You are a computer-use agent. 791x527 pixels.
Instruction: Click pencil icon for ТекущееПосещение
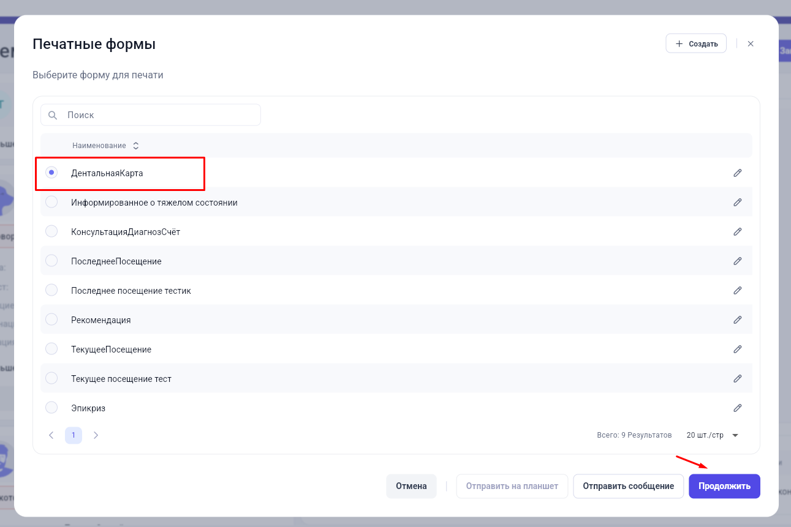pyautogui.click(x=738, y=349)
